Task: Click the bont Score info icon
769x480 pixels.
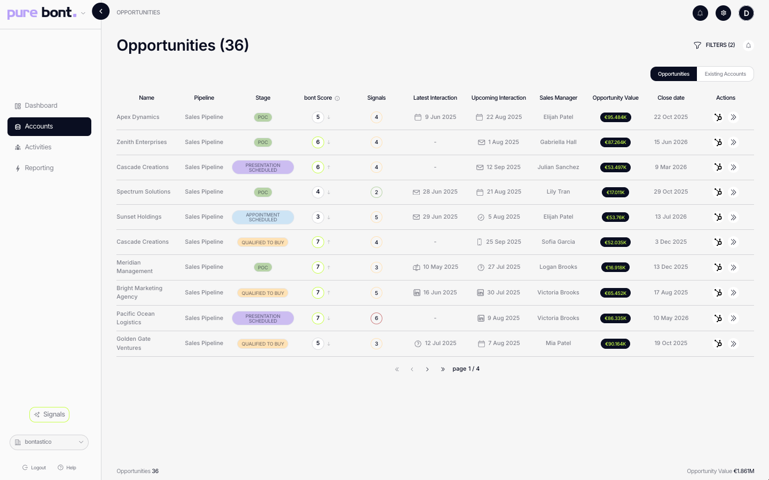Action: coord(337,98)
